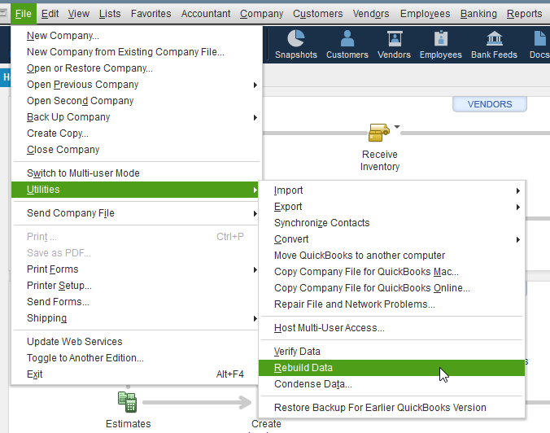Select Restore Backup For Earlier QuickBooks Version
550x433 pixels.
(x=391, y=408)
